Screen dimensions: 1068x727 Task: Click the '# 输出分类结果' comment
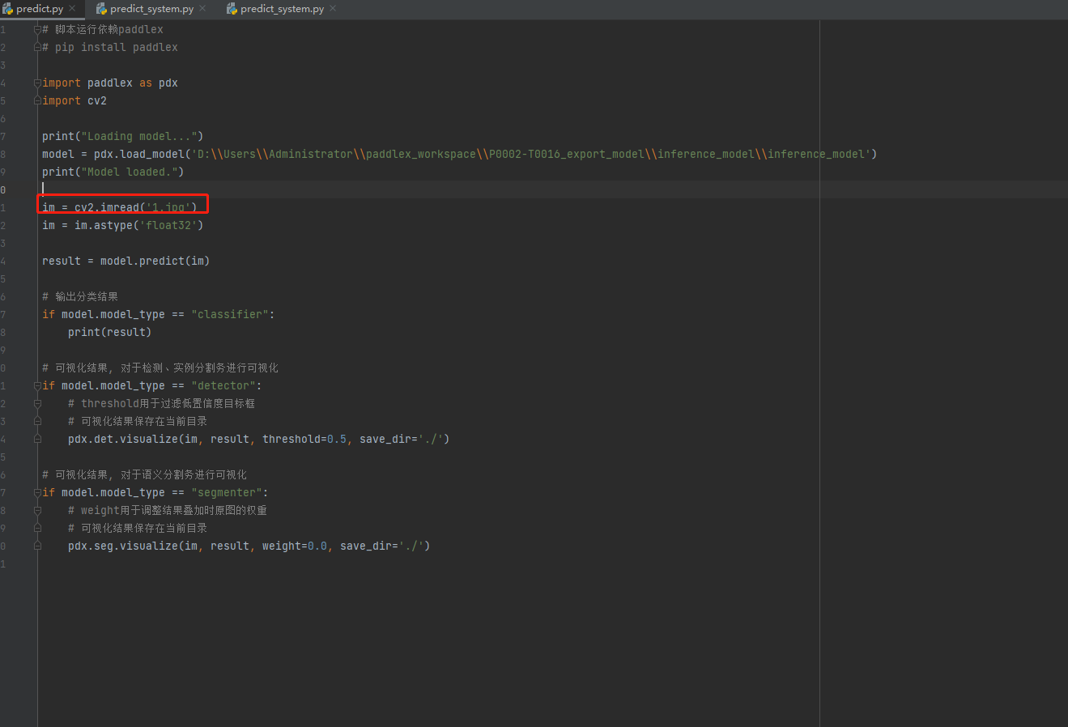click(80, 296)
